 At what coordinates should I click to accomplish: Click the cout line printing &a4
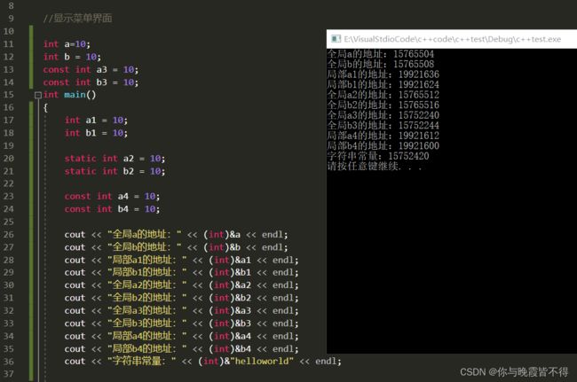tap(181, 336)
